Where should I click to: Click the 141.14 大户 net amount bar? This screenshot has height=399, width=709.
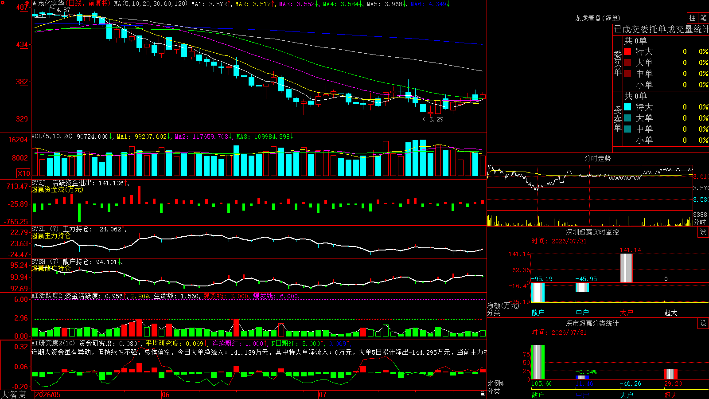point(627,268)
